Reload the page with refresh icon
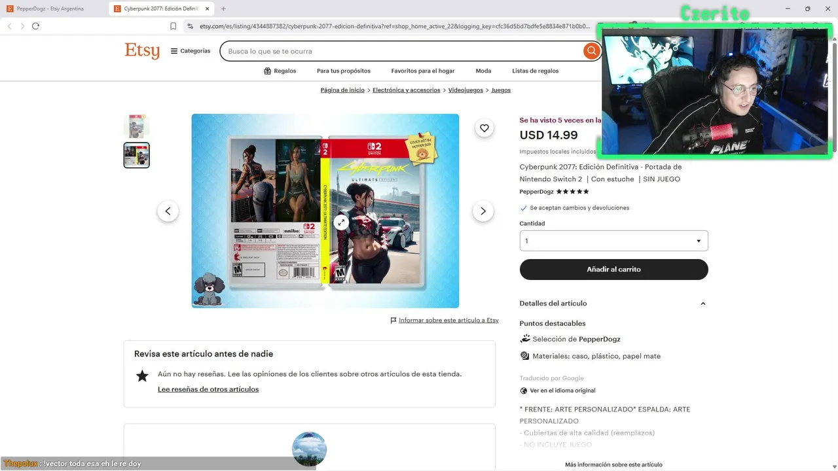This screenshot has width=838, height=471. coord(35,26)
